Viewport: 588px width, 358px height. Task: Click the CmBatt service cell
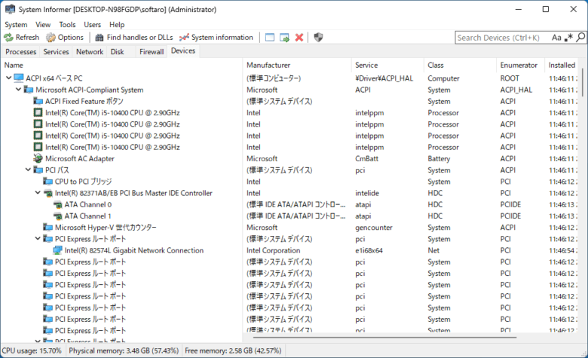367,158
